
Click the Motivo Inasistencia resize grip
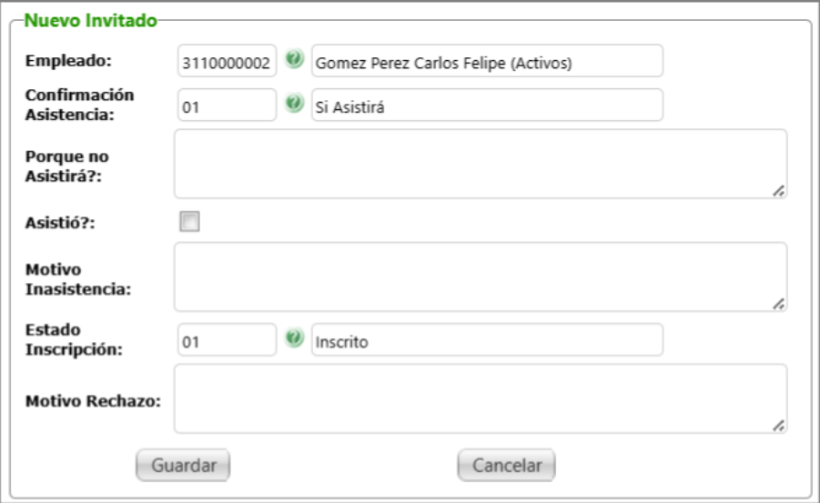tap(779, 305)
